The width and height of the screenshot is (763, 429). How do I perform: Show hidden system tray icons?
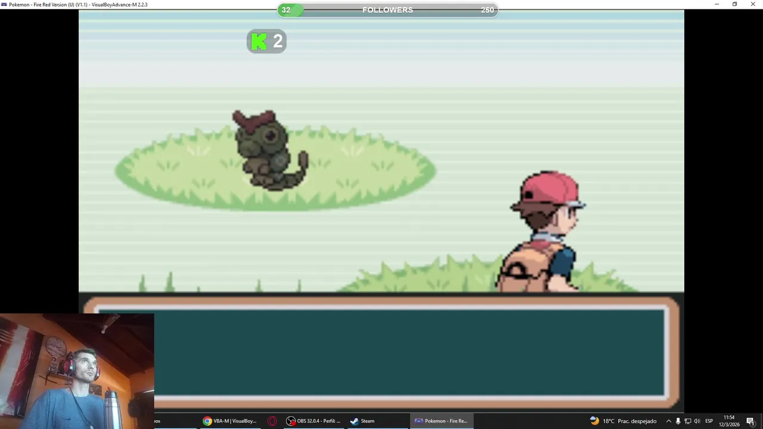[668, 421]
